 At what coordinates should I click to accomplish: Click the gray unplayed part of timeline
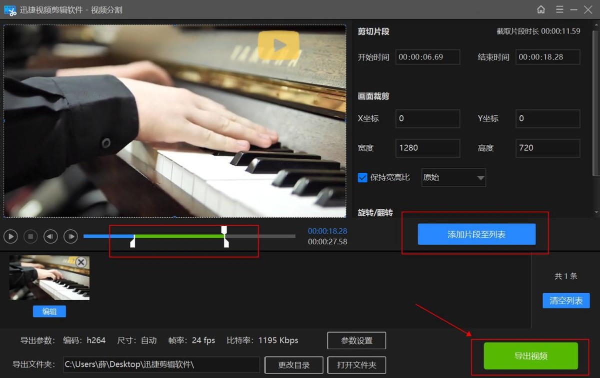coord(260,236)
